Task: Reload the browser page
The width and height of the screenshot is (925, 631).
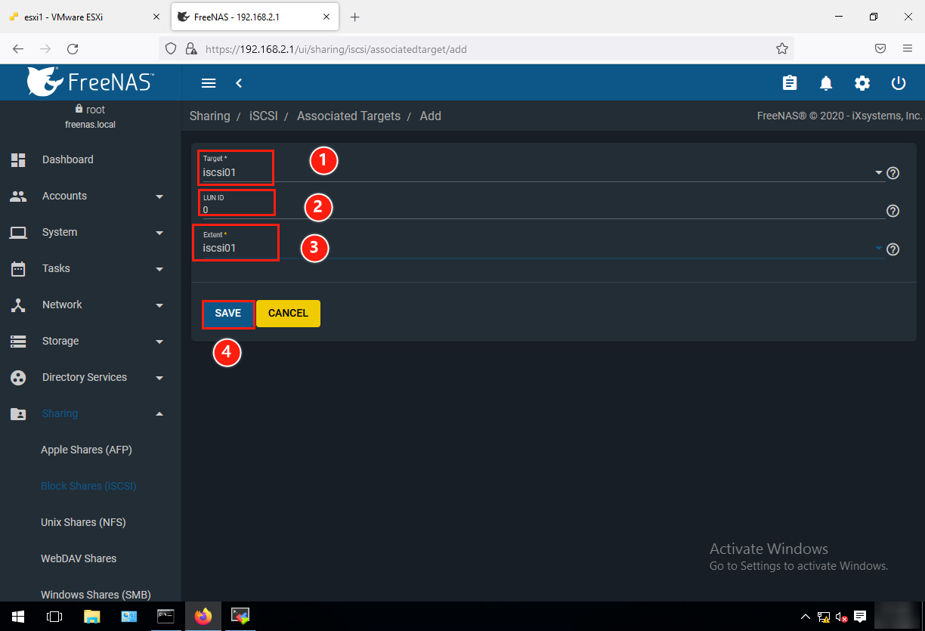Action: point(73,48)
